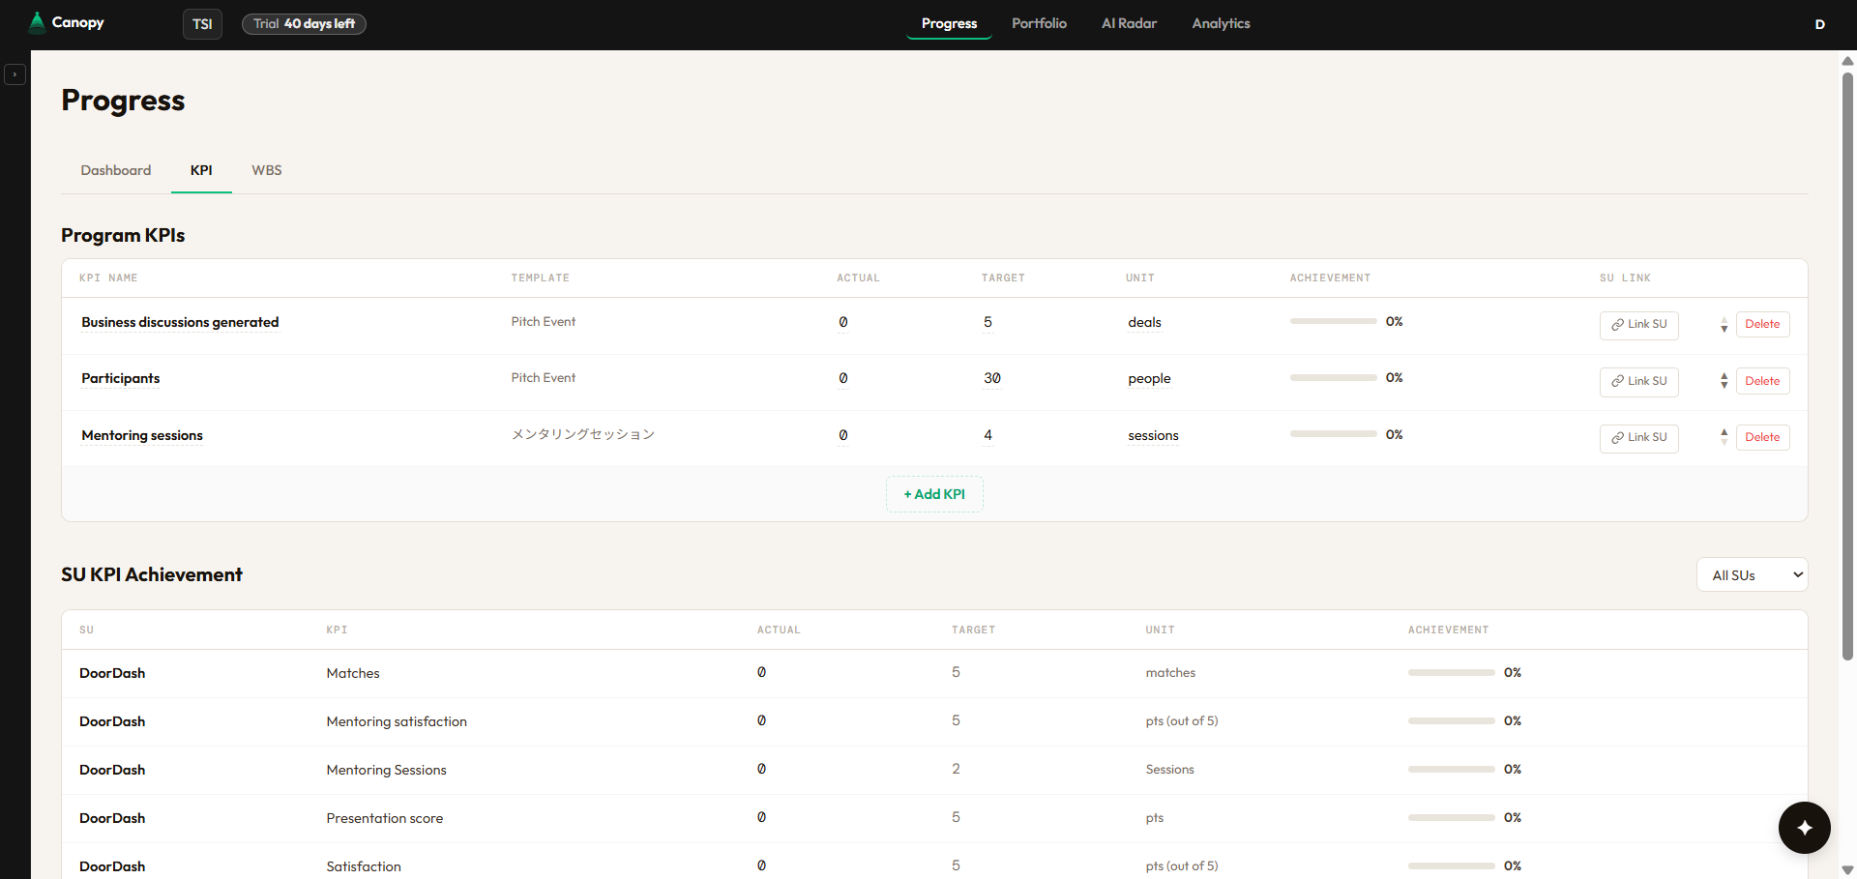Open the TSI workspace selector

[x=202, y=24]
